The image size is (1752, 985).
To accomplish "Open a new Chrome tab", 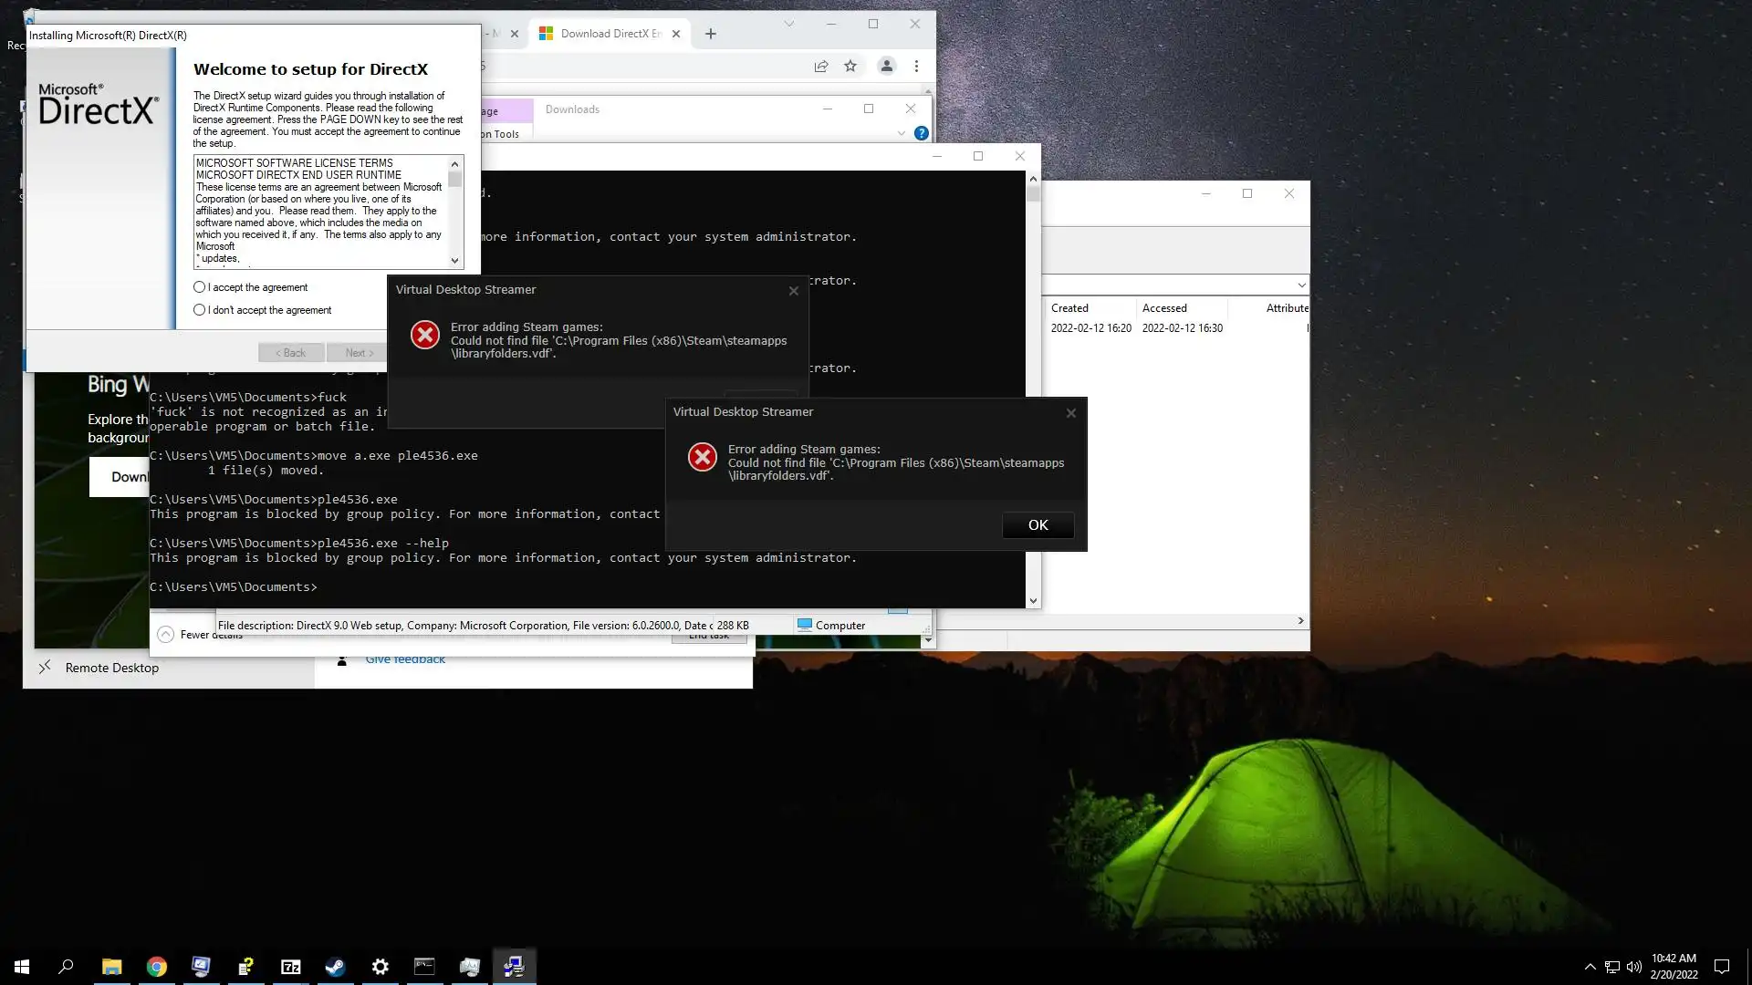I will [711, 34].
